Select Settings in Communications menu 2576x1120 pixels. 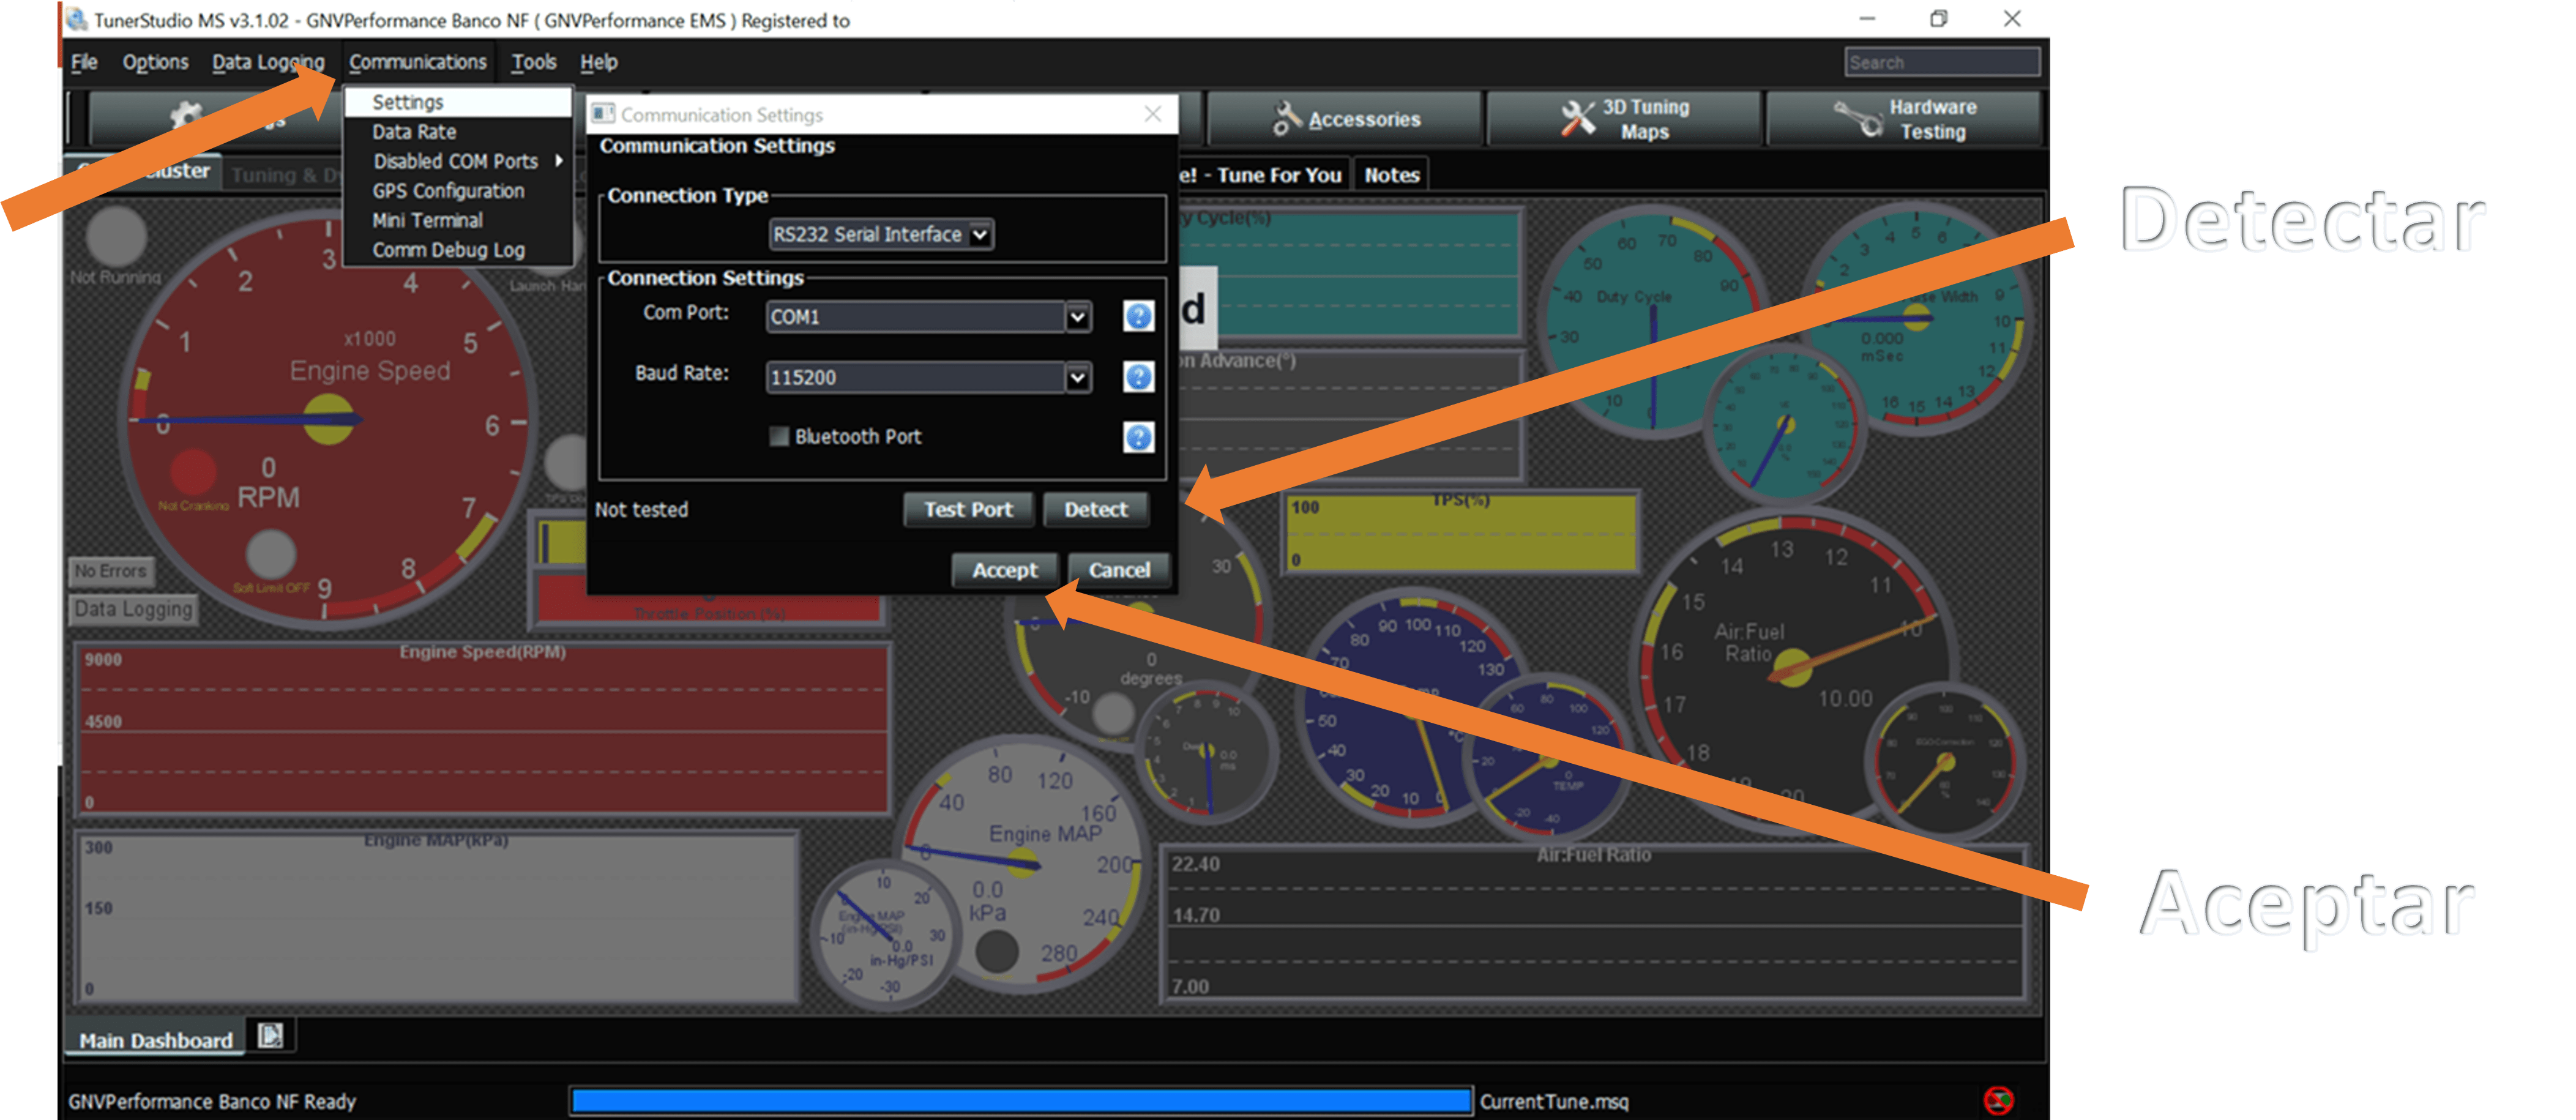pos(458,102)
